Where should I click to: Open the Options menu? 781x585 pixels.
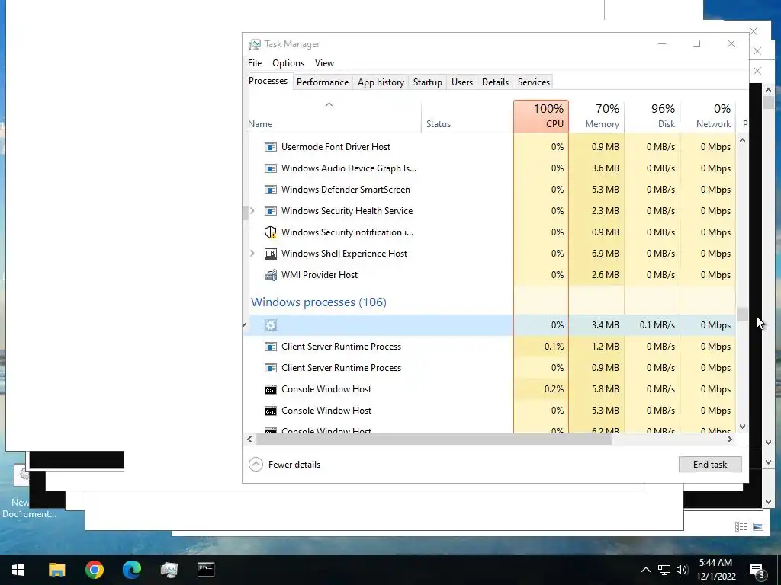click(x=288, y=63)
